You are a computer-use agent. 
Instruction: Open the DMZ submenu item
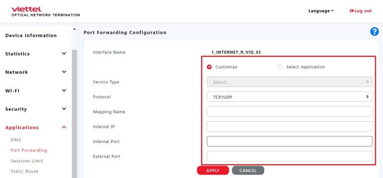16,140
